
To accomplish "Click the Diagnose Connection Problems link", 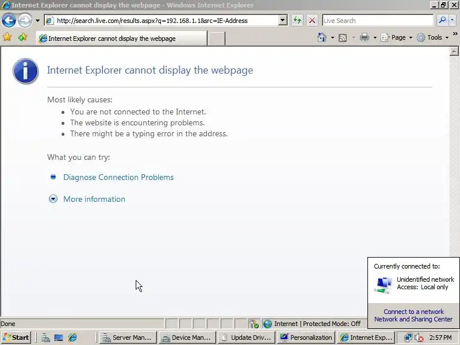I will (x=118, y=177).
